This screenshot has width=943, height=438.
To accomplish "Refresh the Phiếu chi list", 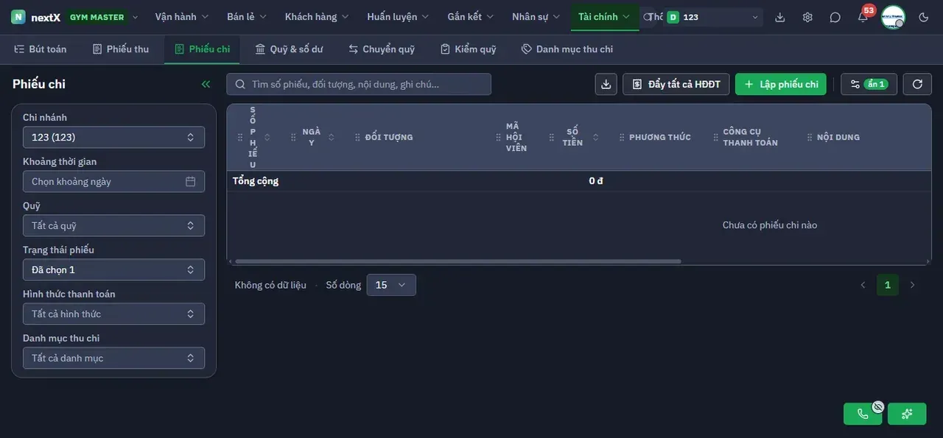I will (917, 84).
